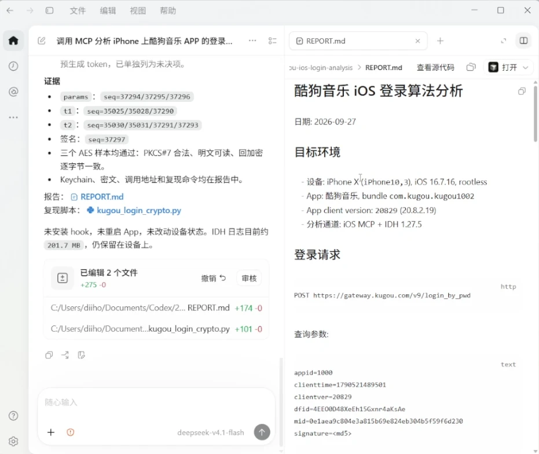Open kugou_login_crypto.py row in edited files list

point(156,329)
